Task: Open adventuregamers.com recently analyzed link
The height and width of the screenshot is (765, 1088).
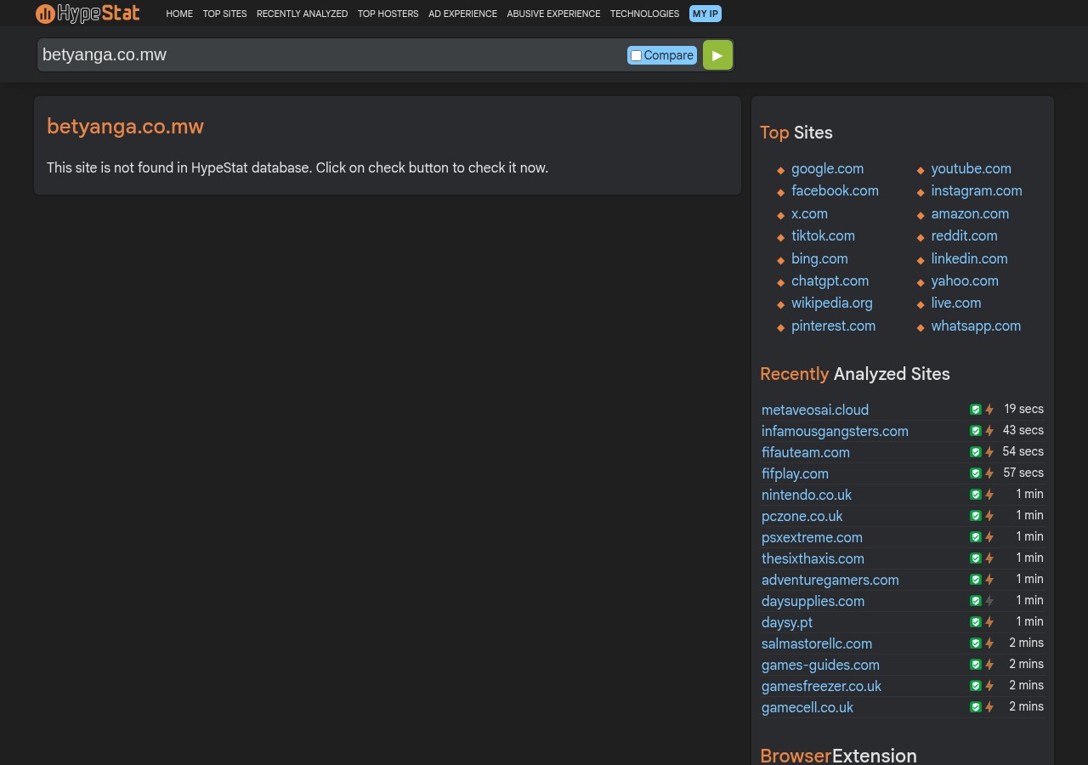Action: point(830,580)
